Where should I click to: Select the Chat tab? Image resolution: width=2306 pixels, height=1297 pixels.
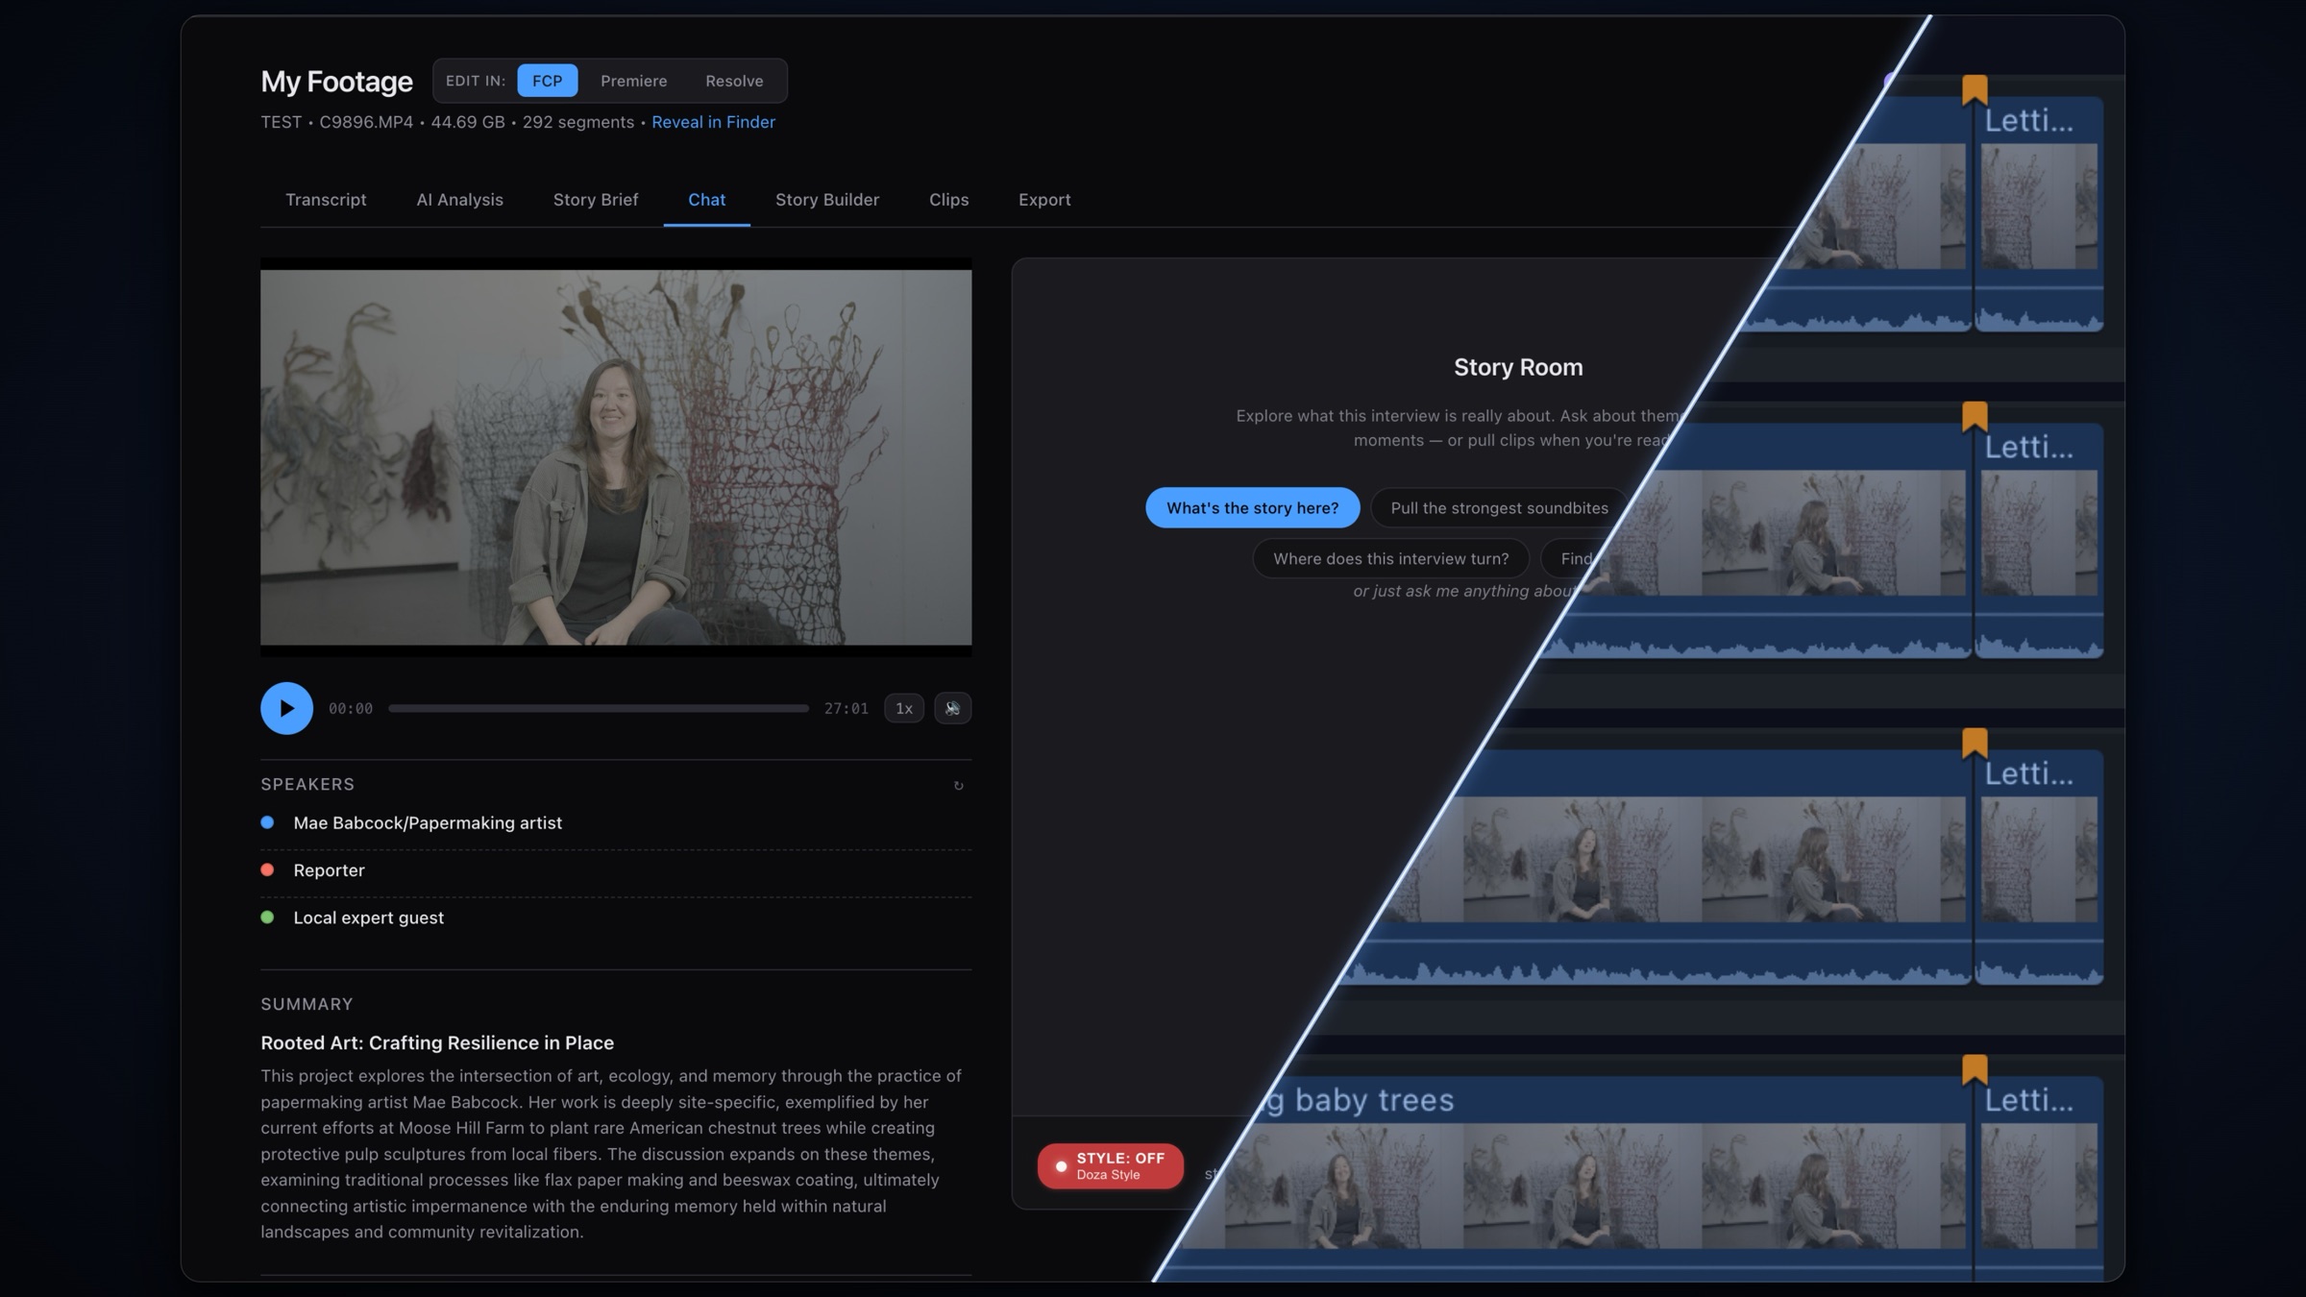706,200
